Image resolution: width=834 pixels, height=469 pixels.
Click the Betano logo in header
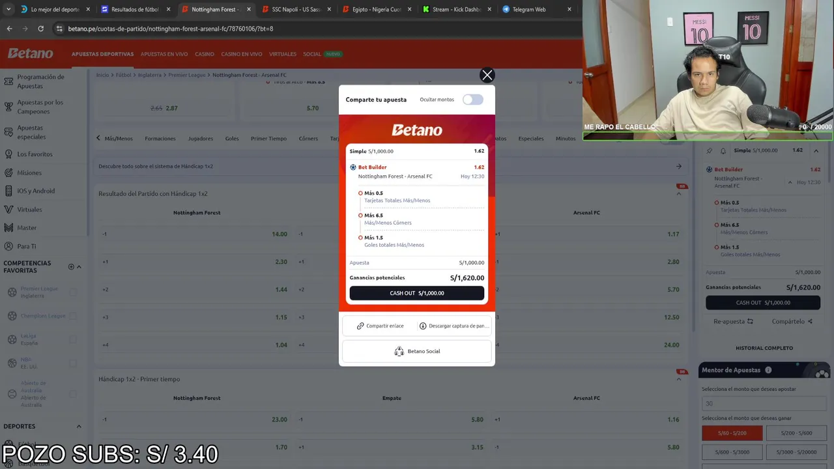(x=31, y=53)
